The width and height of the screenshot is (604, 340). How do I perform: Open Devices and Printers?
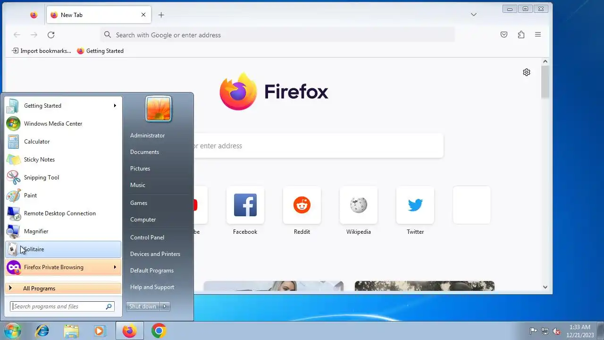[x=155, y=254]
